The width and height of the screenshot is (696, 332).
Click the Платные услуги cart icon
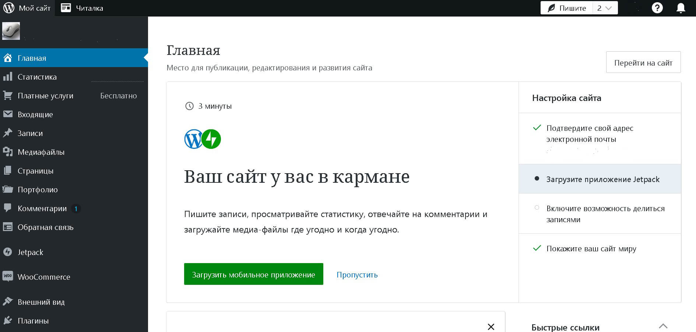8,95
